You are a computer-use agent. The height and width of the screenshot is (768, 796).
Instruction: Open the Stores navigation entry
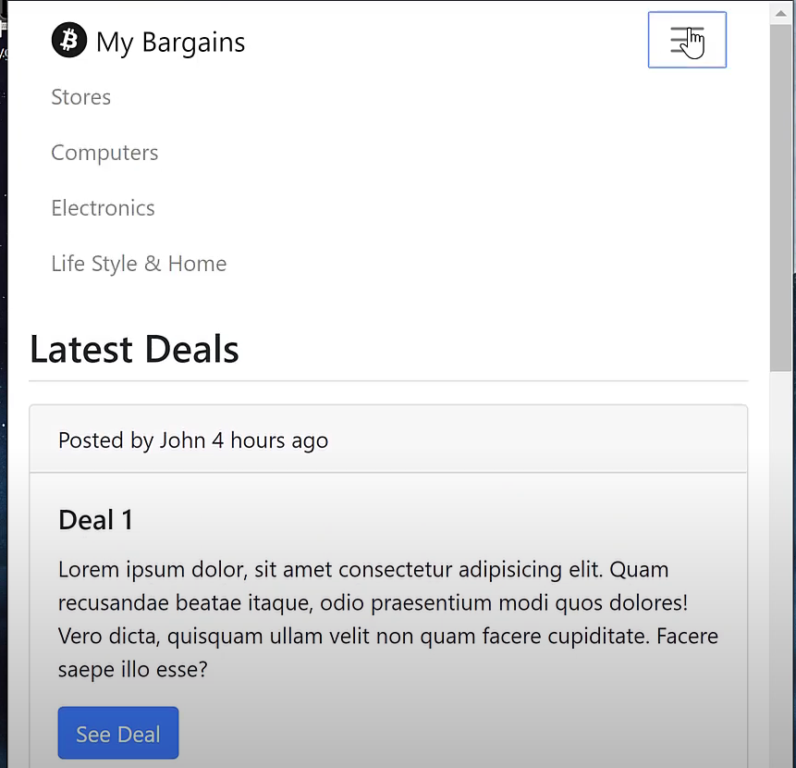[x=80, y=96]
